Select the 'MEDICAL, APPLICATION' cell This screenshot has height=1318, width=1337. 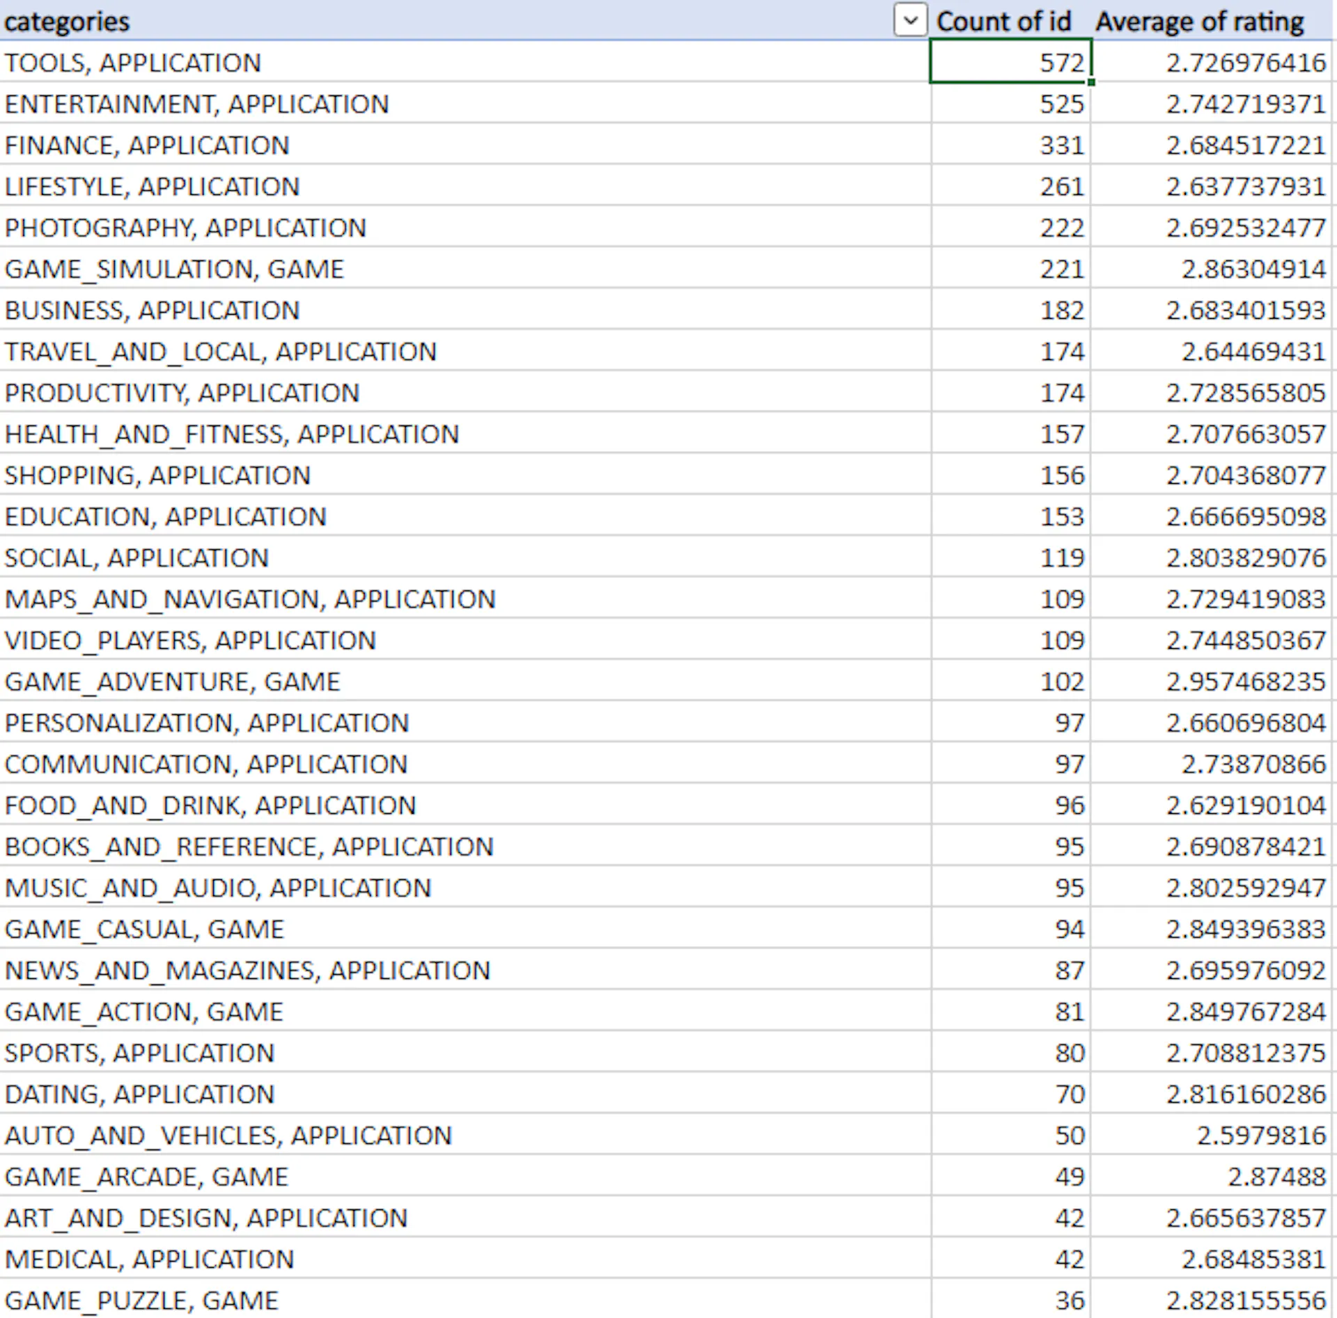coord(465,1259)
